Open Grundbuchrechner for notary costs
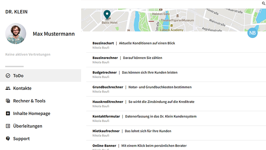Screen dimensions: 266x150 point(108,87)
